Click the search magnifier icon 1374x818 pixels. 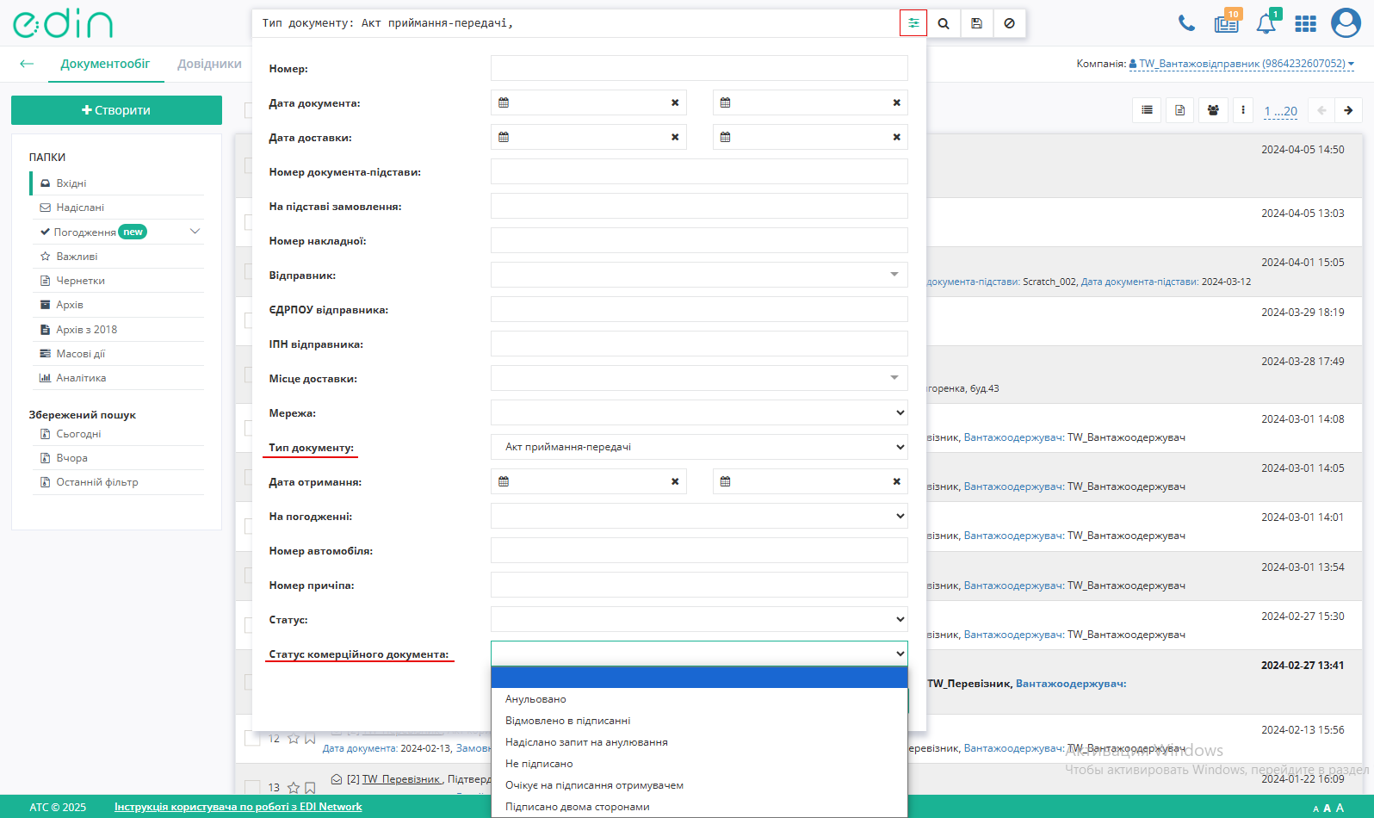944,23
